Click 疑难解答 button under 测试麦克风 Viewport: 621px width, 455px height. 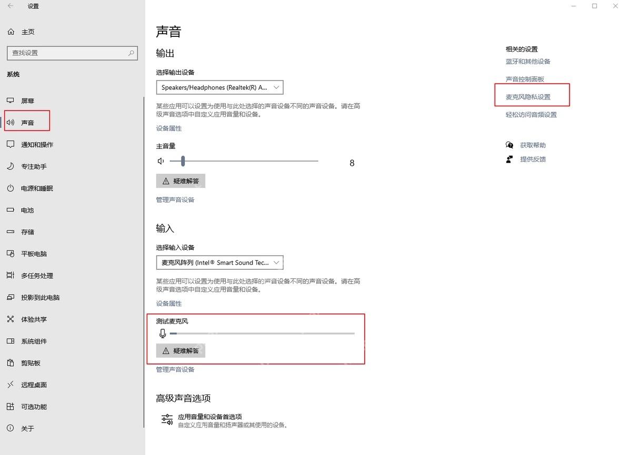pos(181,350)
